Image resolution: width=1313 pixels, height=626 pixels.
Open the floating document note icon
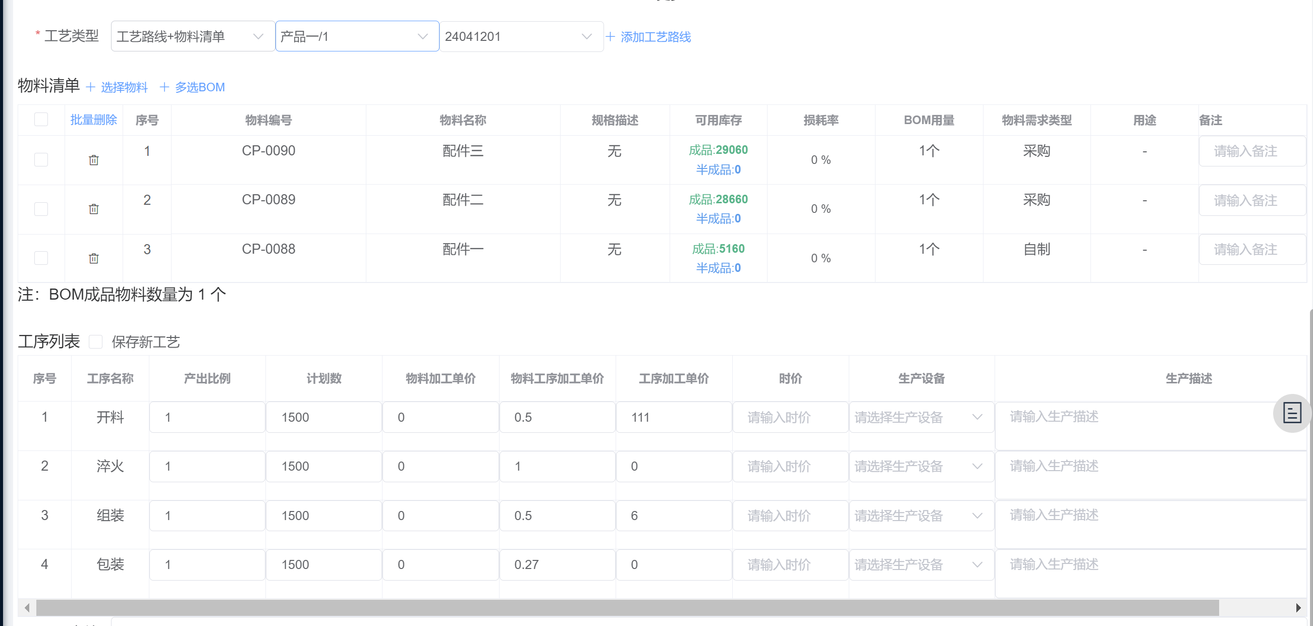click(1292, 413)
